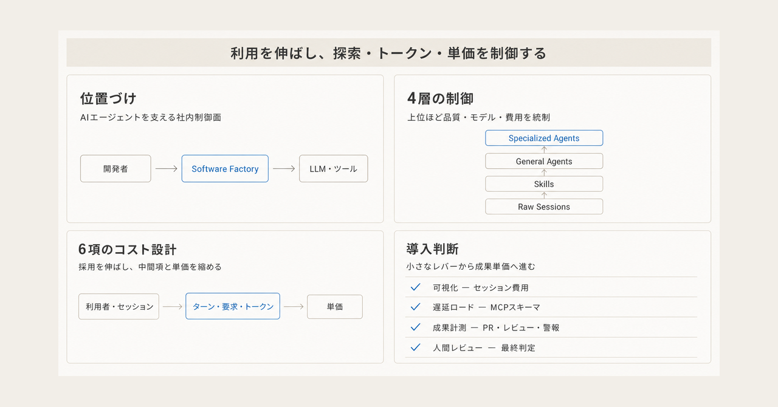Viewport: 778px width, 407px height.
Task: Click checkmark beside 可視化 — セッション費用
Action: click(x=416, y=287)
